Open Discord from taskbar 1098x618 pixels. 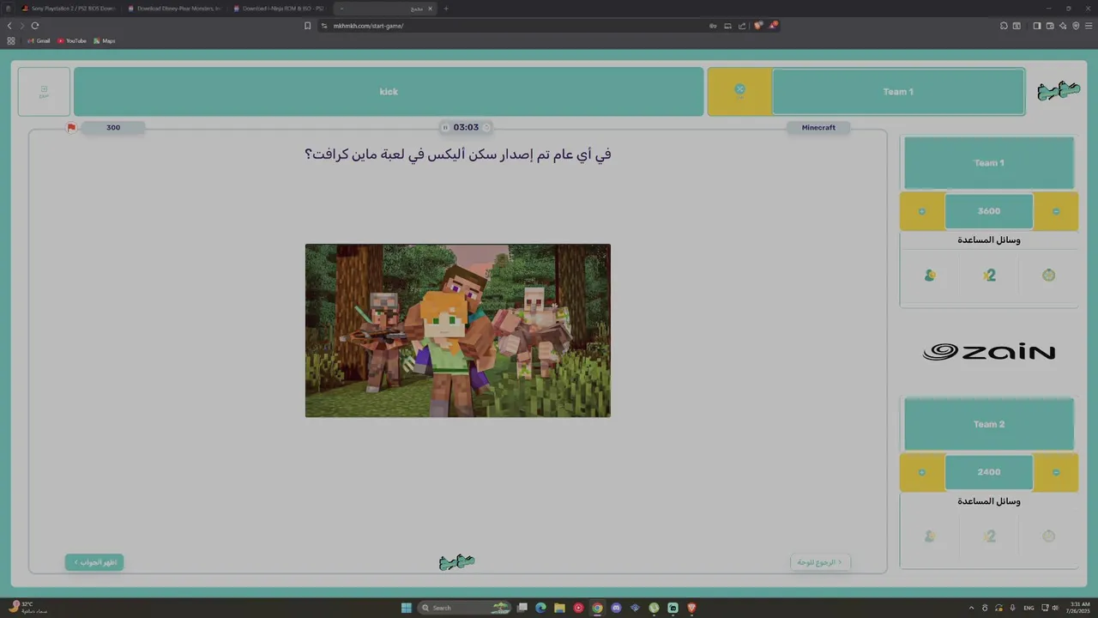[616, 608]
